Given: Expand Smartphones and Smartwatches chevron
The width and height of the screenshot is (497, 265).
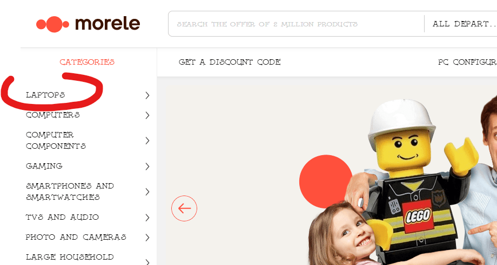Looking at the screenshot, I should [x=147, y=192].
